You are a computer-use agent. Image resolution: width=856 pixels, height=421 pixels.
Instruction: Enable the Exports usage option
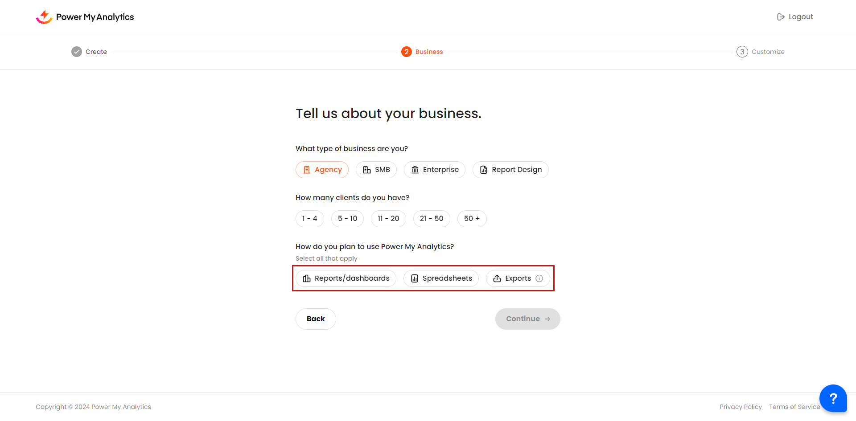pos(513,278)
